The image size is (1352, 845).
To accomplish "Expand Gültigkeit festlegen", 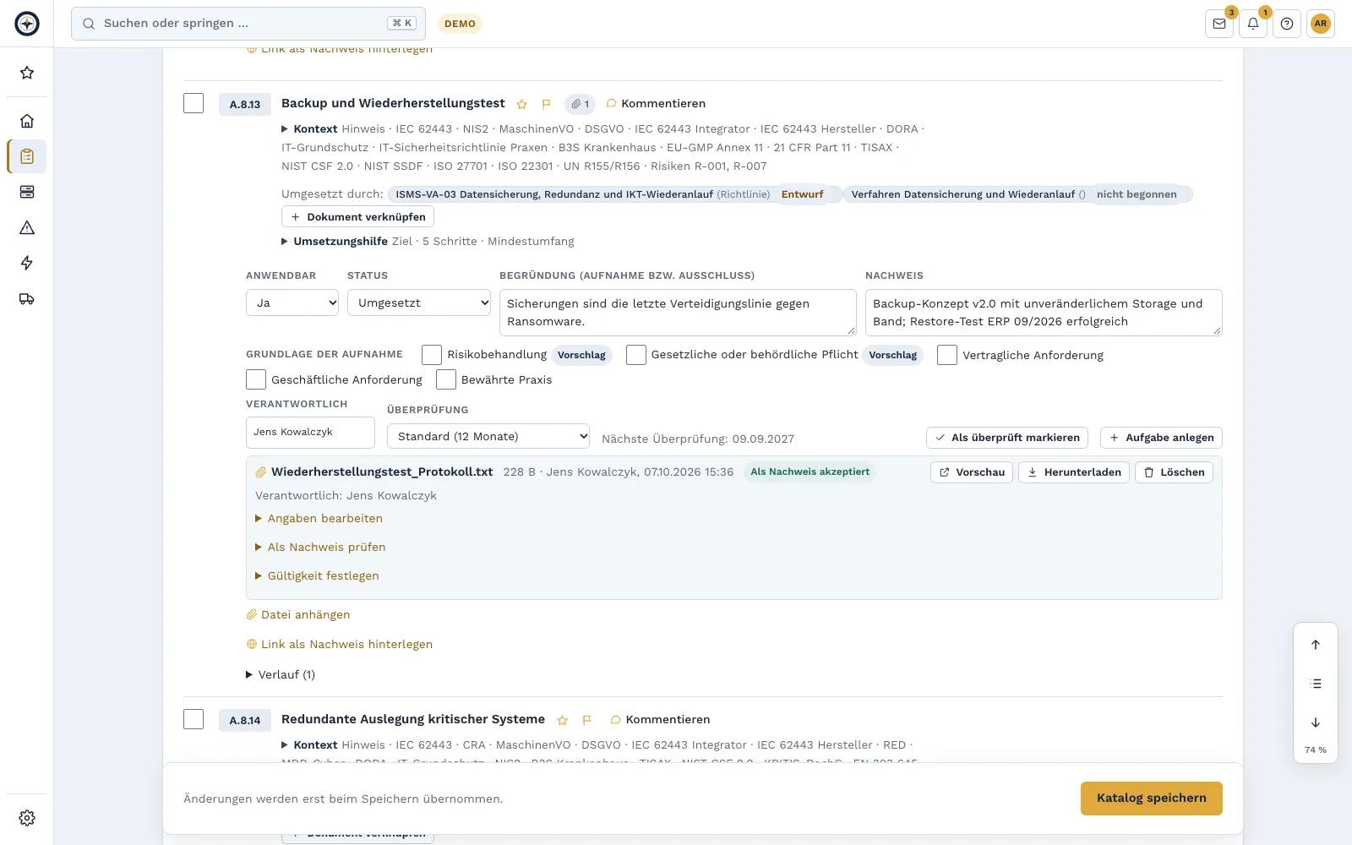I will coord(317,576).
